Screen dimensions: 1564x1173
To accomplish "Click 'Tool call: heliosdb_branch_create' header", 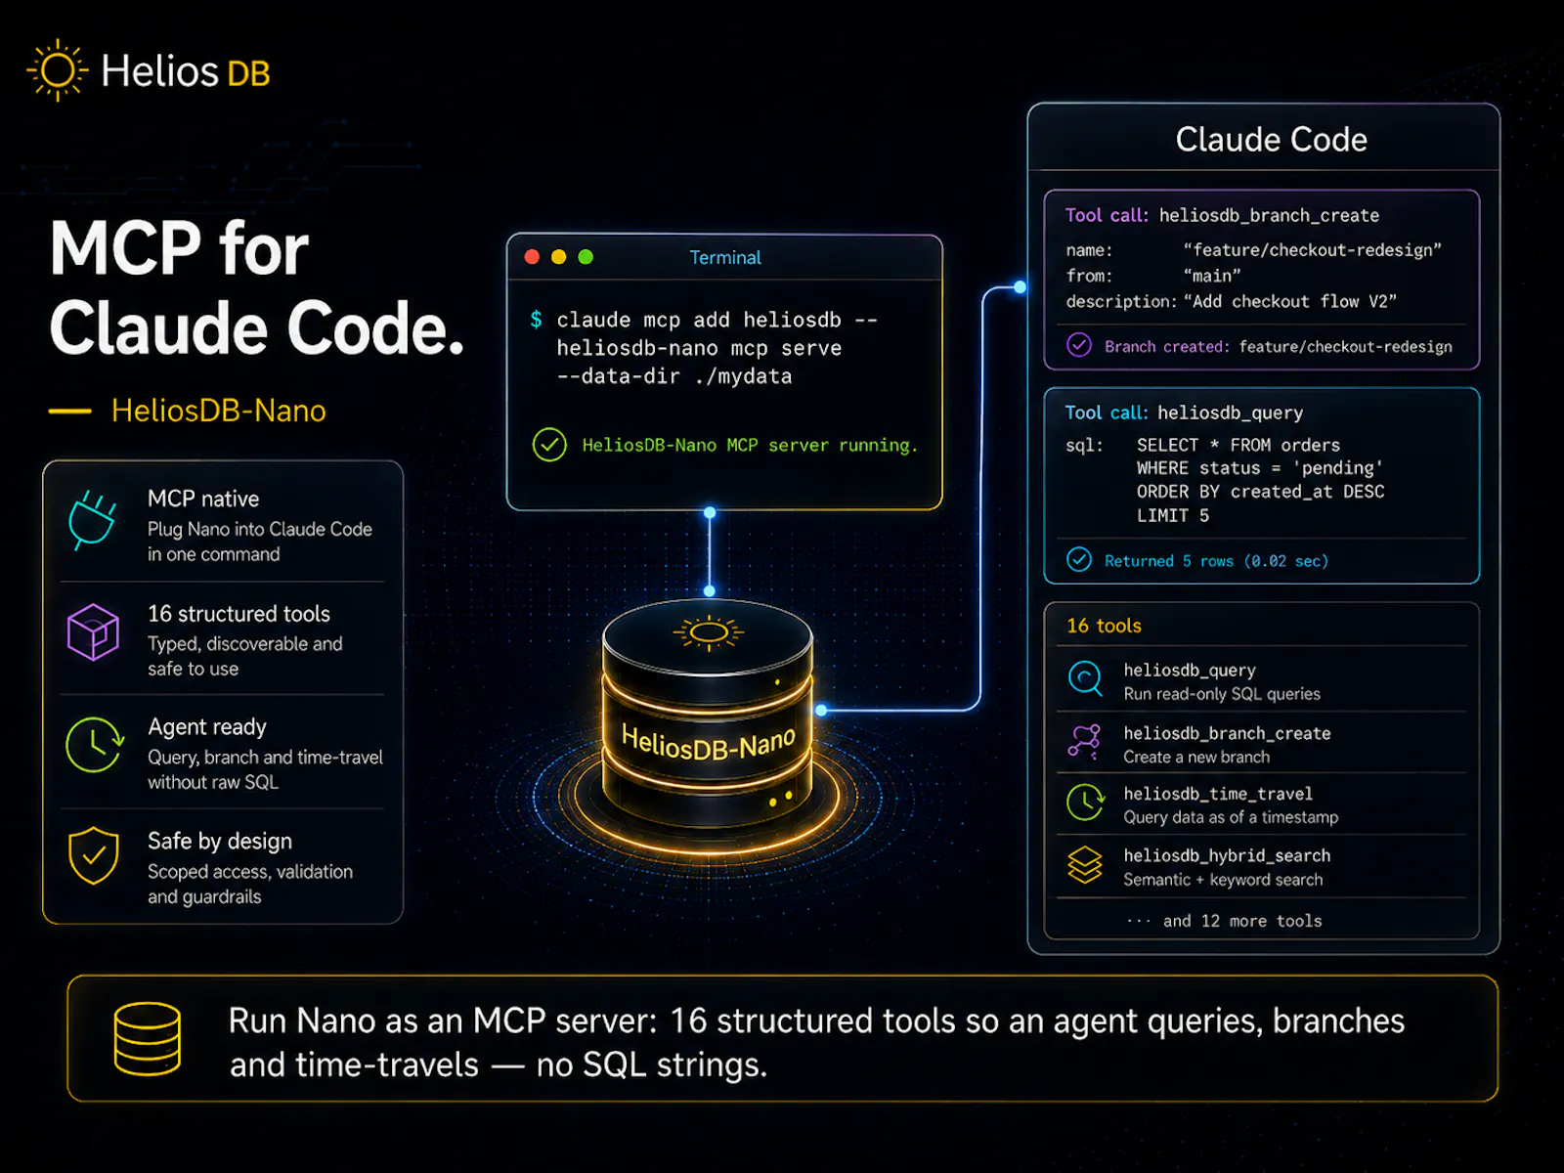I will click(x=1222, y=215).
